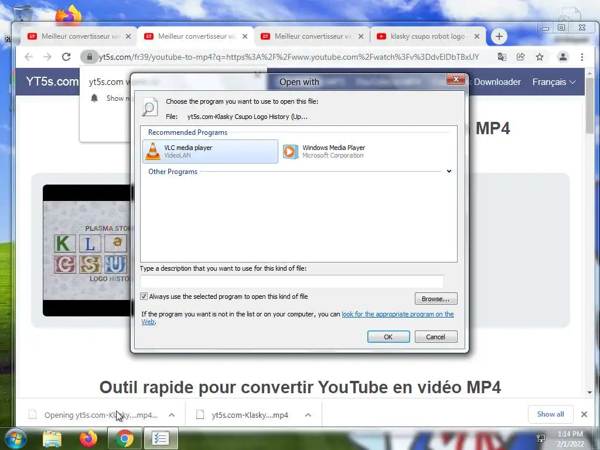Click the address bar URL
This screenshot has width=600, height=450.
pos(289,57)
